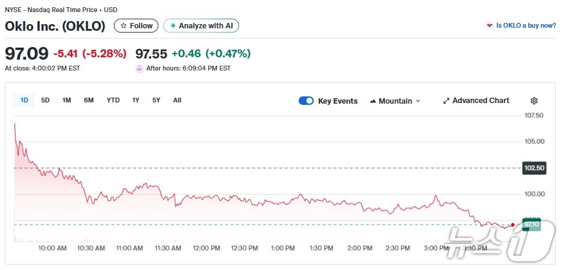Click the mountain chart type icon
The width and height of the screenshot is (563, 270).
373,101
